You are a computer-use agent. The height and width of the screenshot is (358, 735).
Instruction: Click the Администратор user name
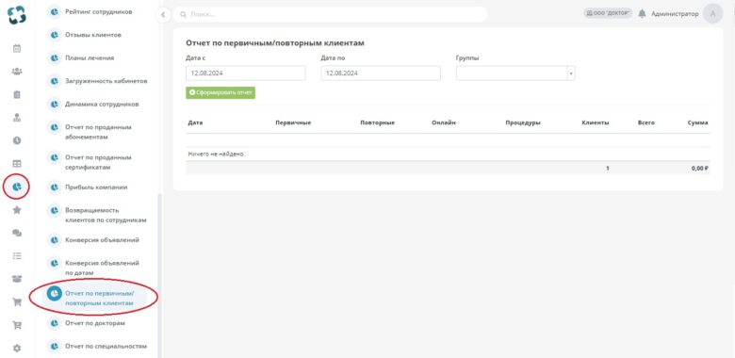[x=675, y=13]
